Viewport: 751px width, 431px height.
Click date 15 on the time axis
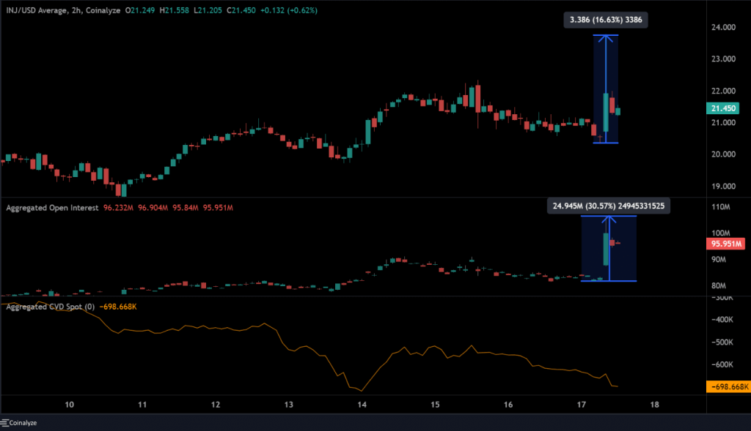435,405
